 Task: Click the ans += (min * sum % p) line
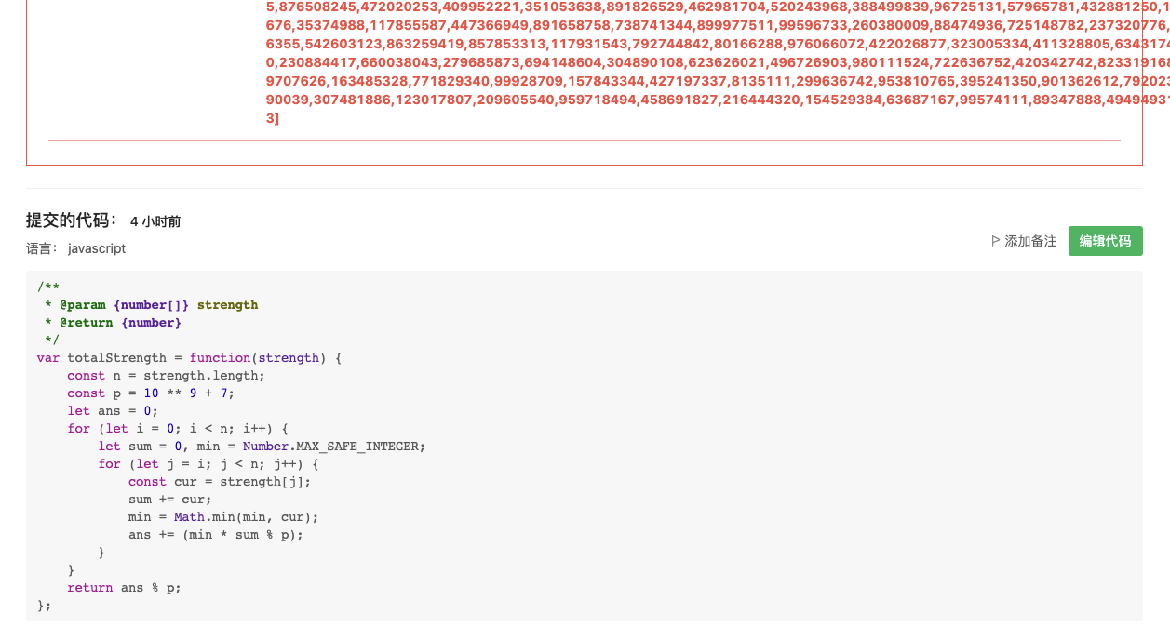[x=216, y=534]
